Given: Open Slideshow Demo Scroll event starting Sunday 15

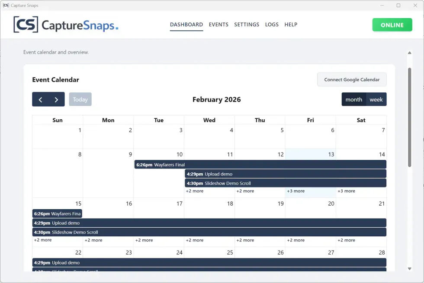Looking at the screenshot, I should pos(209,232).
